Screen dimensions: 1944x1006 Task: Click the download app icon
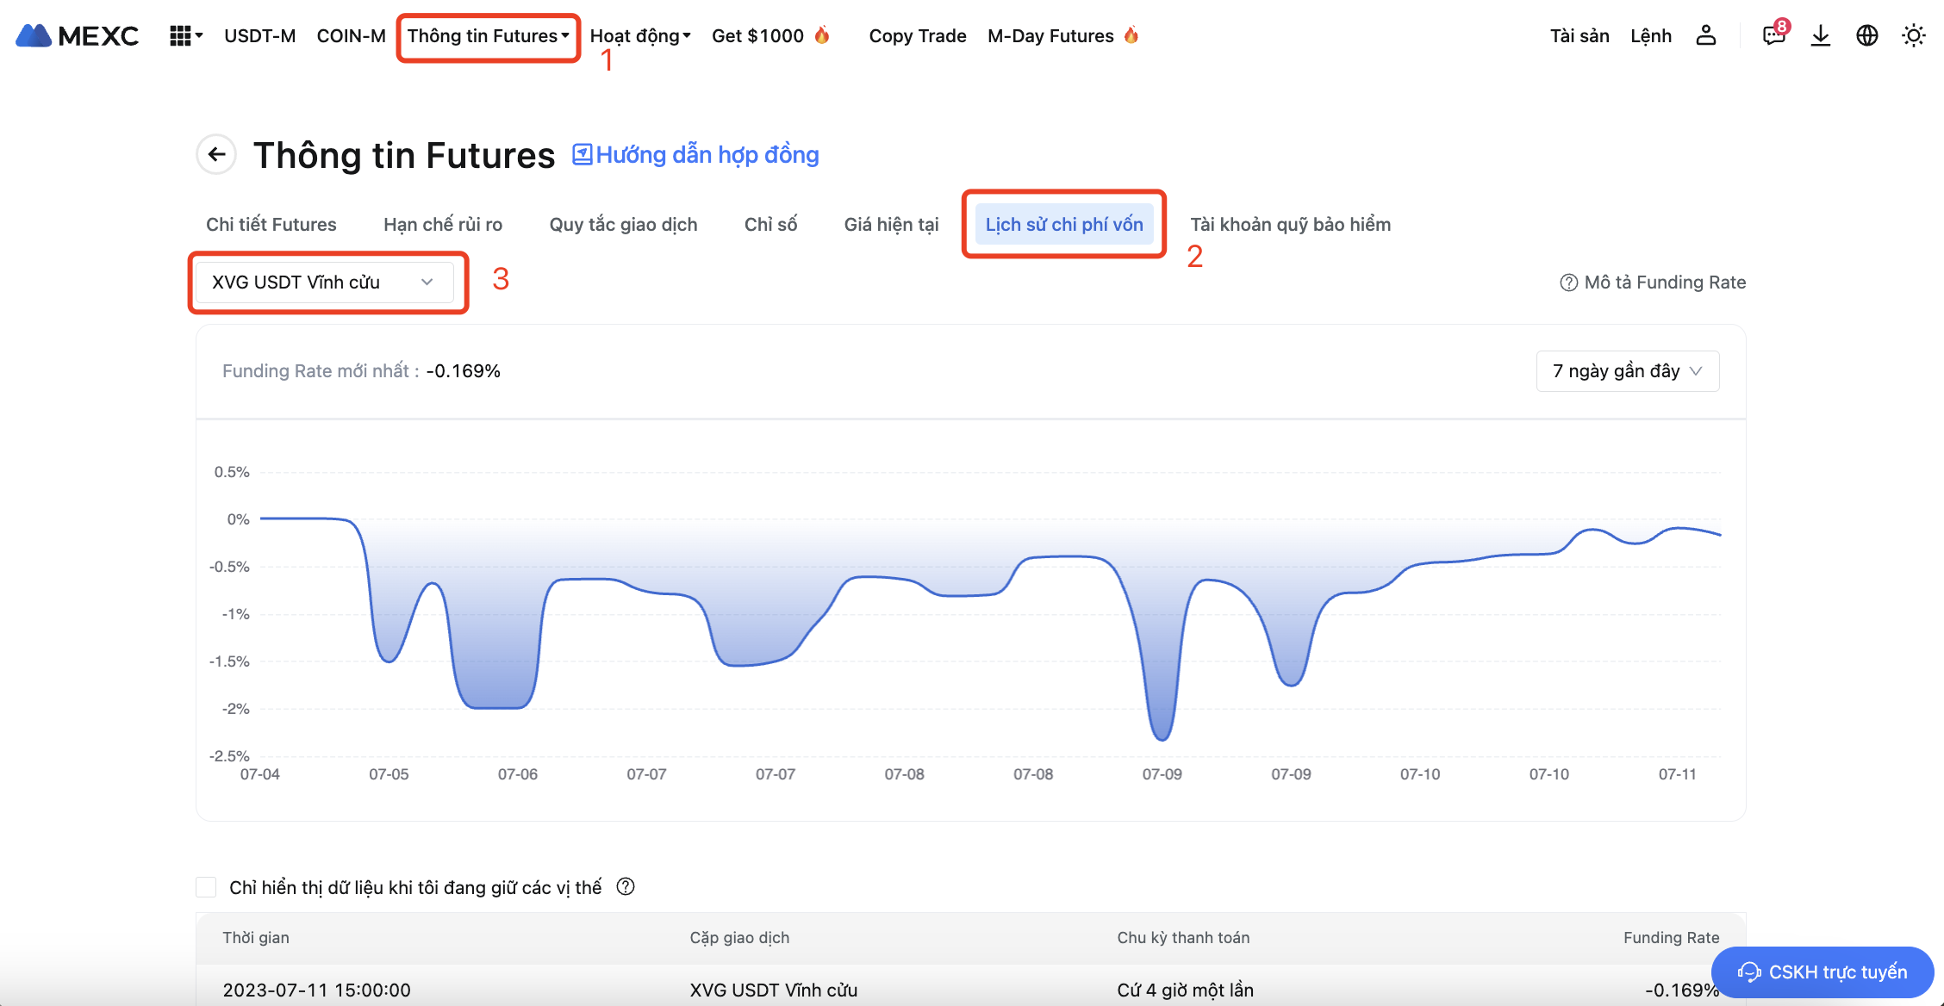pos(1820,35)
